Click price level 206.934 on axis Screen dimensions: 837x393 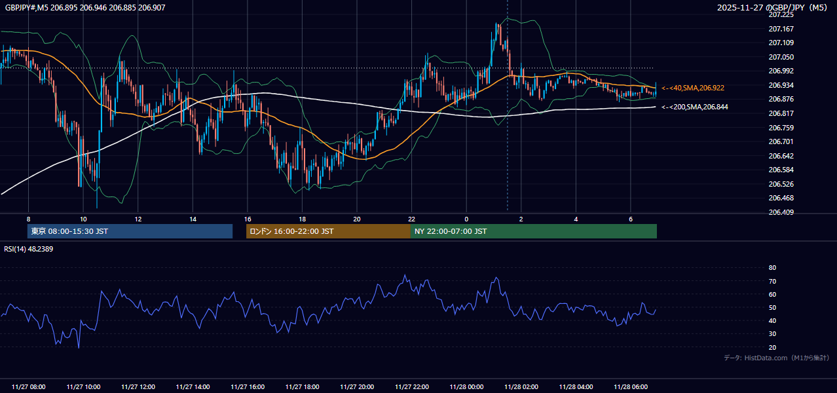(781, 85)
